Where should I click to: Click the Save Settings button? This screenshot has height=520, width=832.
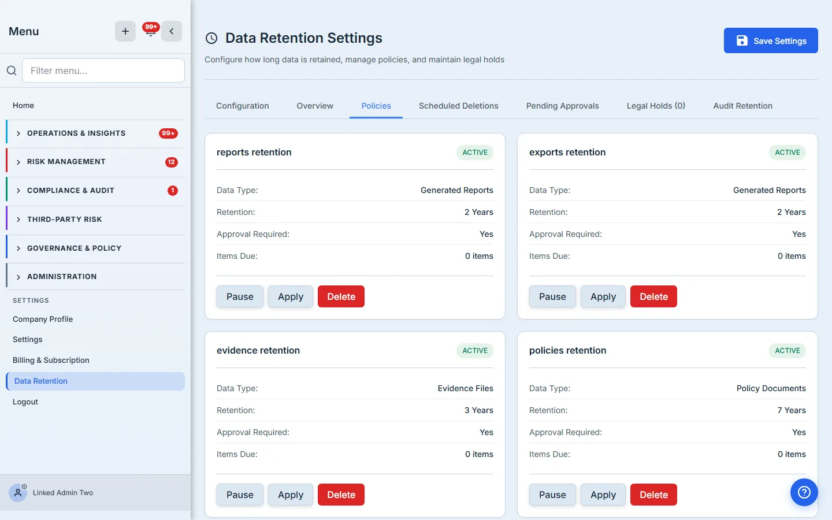[771, 40]
